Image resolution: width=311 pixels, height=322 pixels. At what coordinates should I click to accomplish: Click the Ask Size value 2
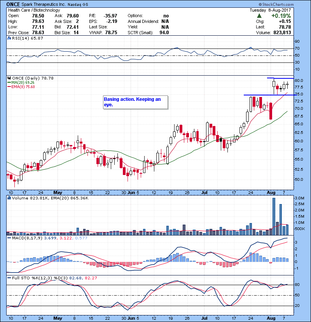click(77, 21)
